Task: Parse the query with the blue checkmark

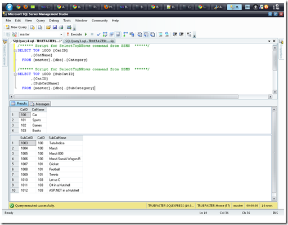Action: [98, 34]
